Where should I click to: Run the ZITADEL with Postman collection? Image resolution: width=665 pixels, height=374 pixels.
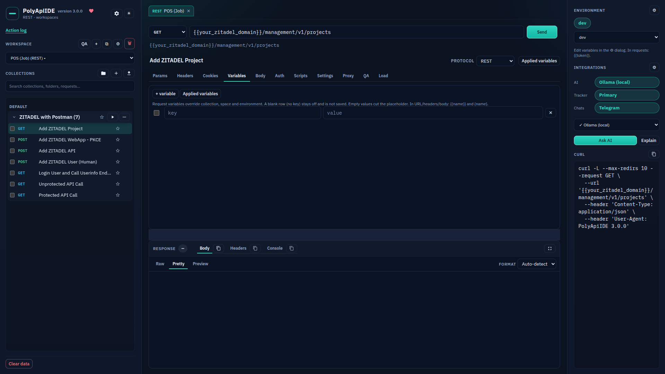(x=113, y=117)
